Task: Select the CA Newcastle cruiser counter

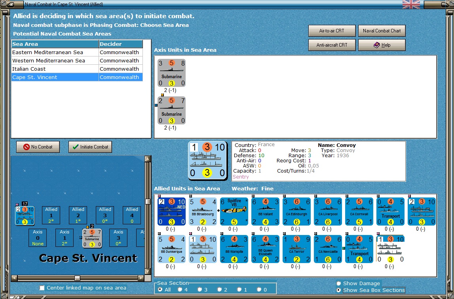Action: pos(328,249)
